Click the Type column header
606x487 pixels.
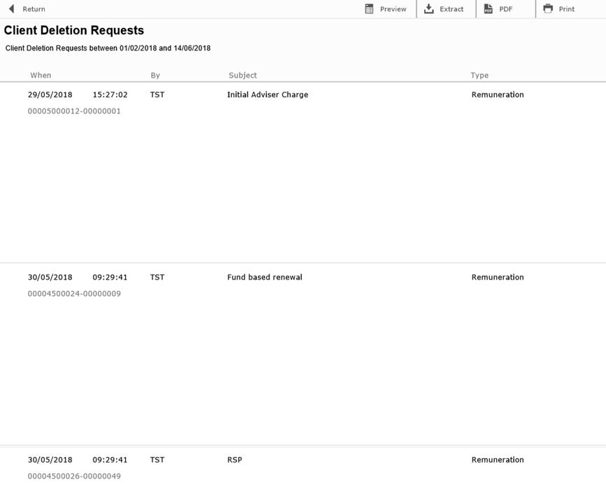tap(479, 76)
